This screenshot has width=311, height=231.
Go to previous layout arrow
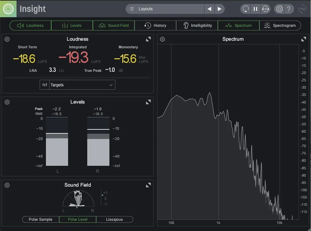click(x=209, y=9)
